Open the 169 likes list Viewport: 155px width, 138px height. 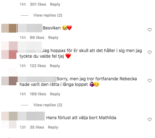coord(38,94)
